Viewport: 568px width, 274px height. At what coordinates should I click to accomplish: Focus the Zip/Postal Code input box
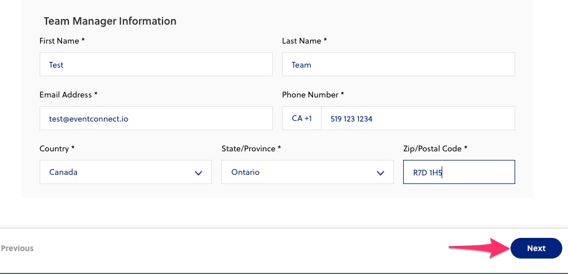(x=459, y=172)
